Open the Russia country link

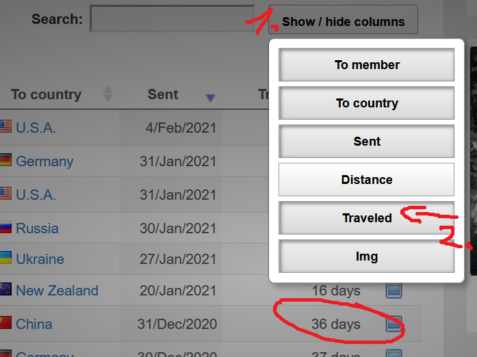[37, 228]
